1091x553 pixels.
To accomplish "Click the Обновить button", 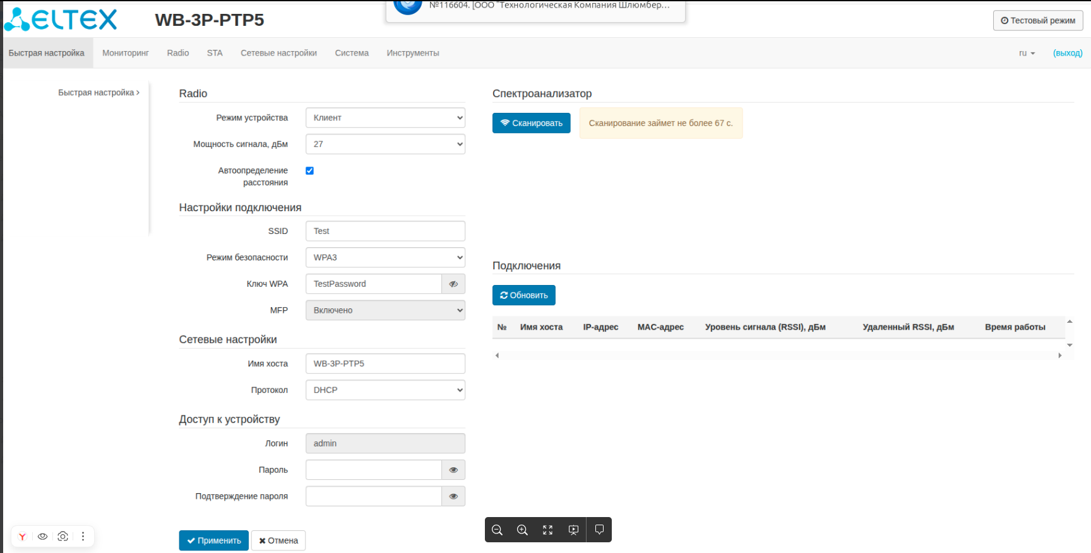I will click(x=524, y=295).
